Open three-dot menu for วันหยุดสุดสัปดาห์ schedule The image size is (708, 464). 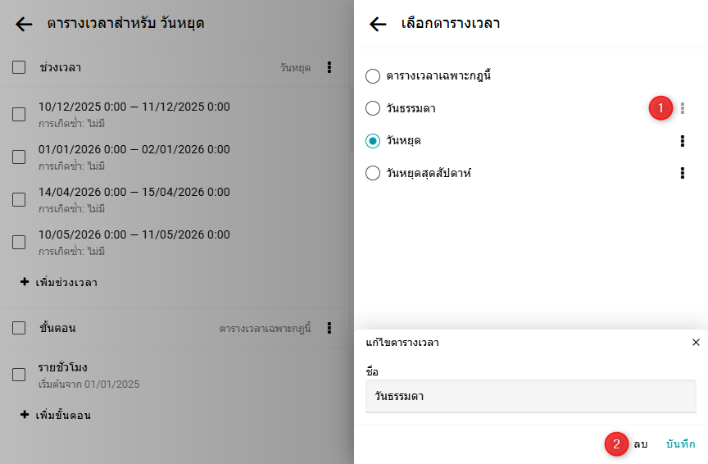click(683, 173)
